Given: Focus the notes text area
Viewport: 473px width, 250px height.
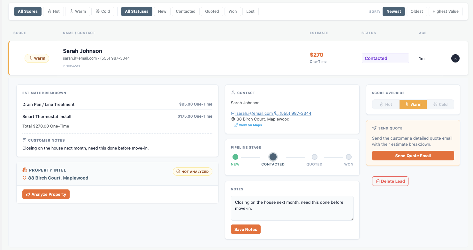Looking at the screenshot, I should pos(292,208).
